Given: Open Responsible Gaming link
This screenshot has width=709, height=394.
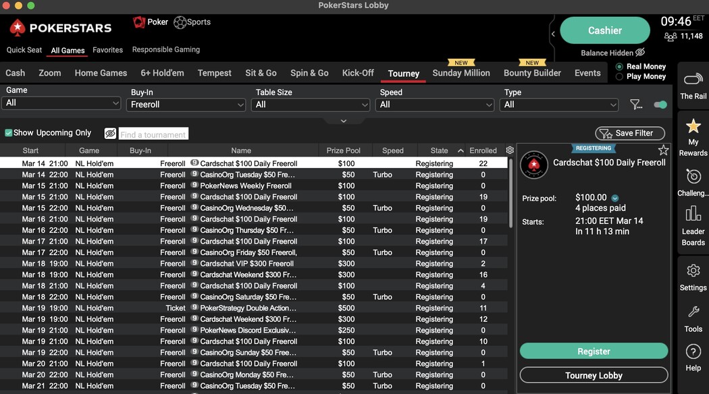Looking at the screenshot, I should (x=166, y=50).
